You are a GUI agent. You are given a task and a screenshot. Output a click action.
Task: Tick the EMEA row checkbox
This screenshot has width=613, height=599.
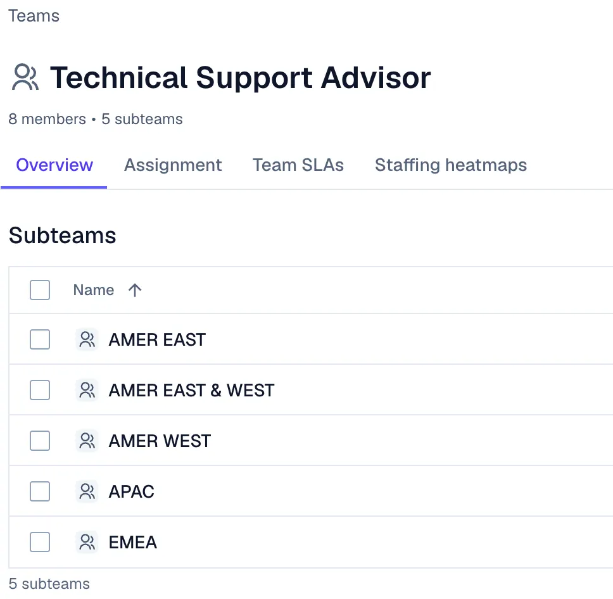[x=40, y=542]
